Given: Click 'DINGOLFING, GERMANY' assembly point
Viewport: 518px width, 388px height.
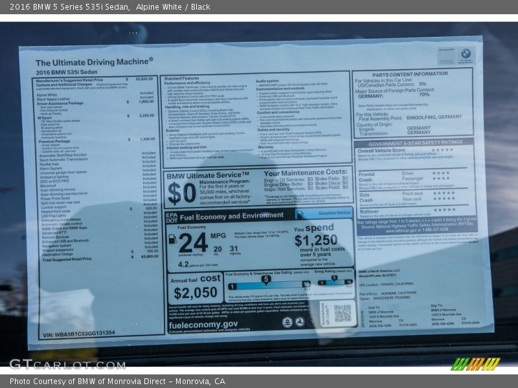Looking at the screenshot, I should coord(434,117).
